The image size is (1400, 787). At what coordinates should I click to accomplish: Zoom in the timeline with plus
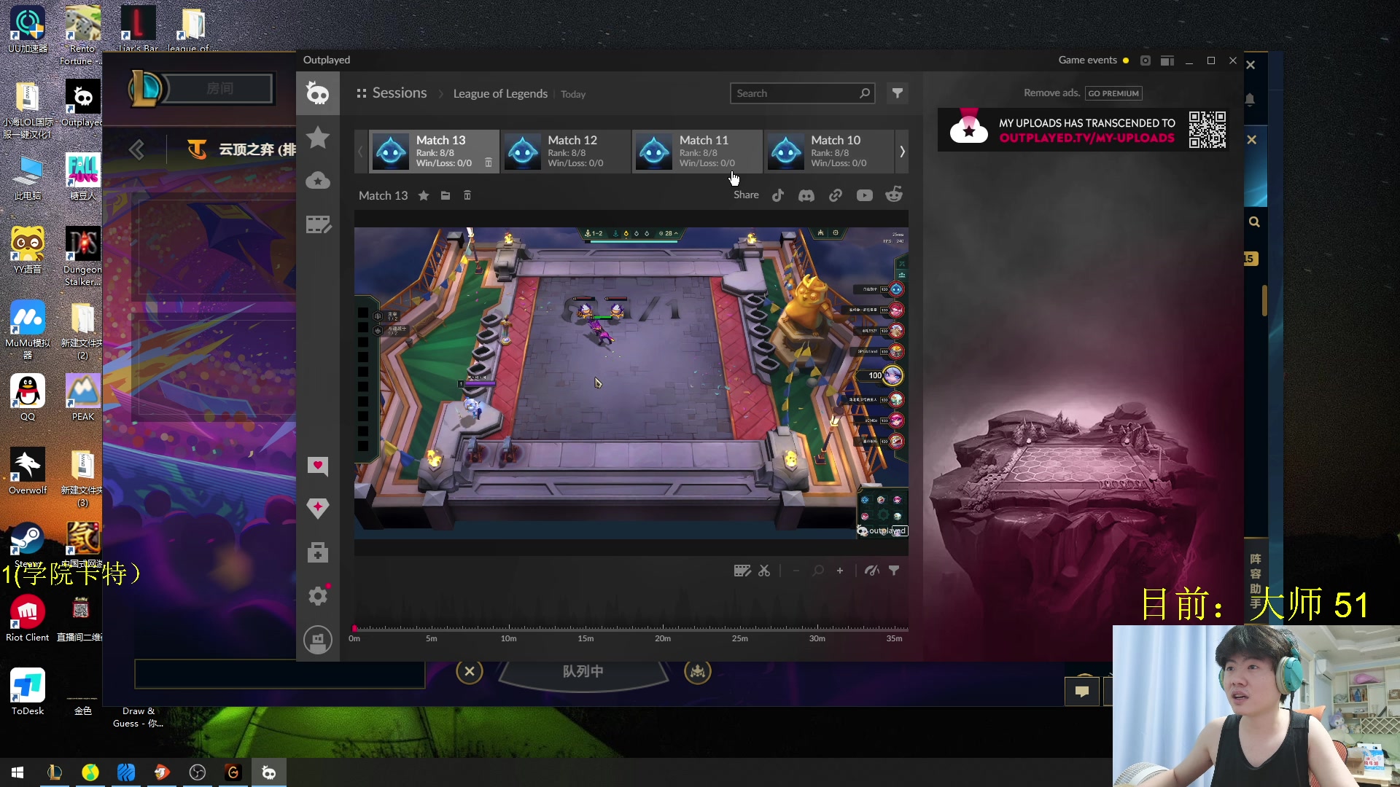pos(840,571)
